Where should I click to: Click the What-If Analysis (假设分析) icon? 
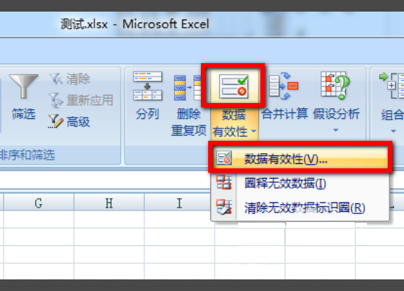[x=336, y=86]
